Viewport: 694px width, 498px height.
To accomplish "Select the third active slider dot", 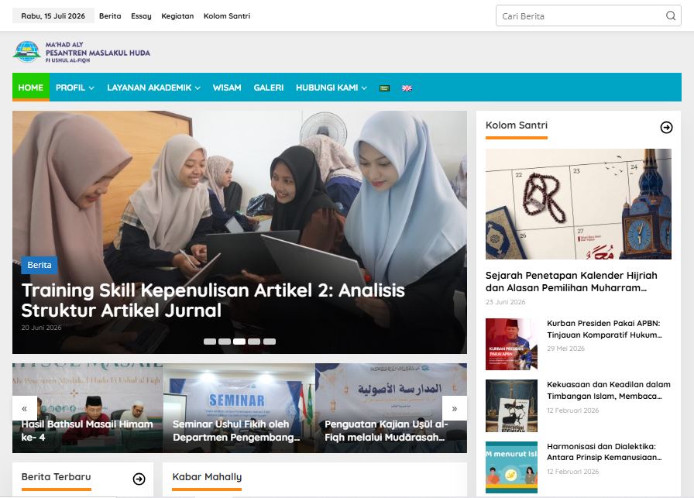I will click(239, 342).
